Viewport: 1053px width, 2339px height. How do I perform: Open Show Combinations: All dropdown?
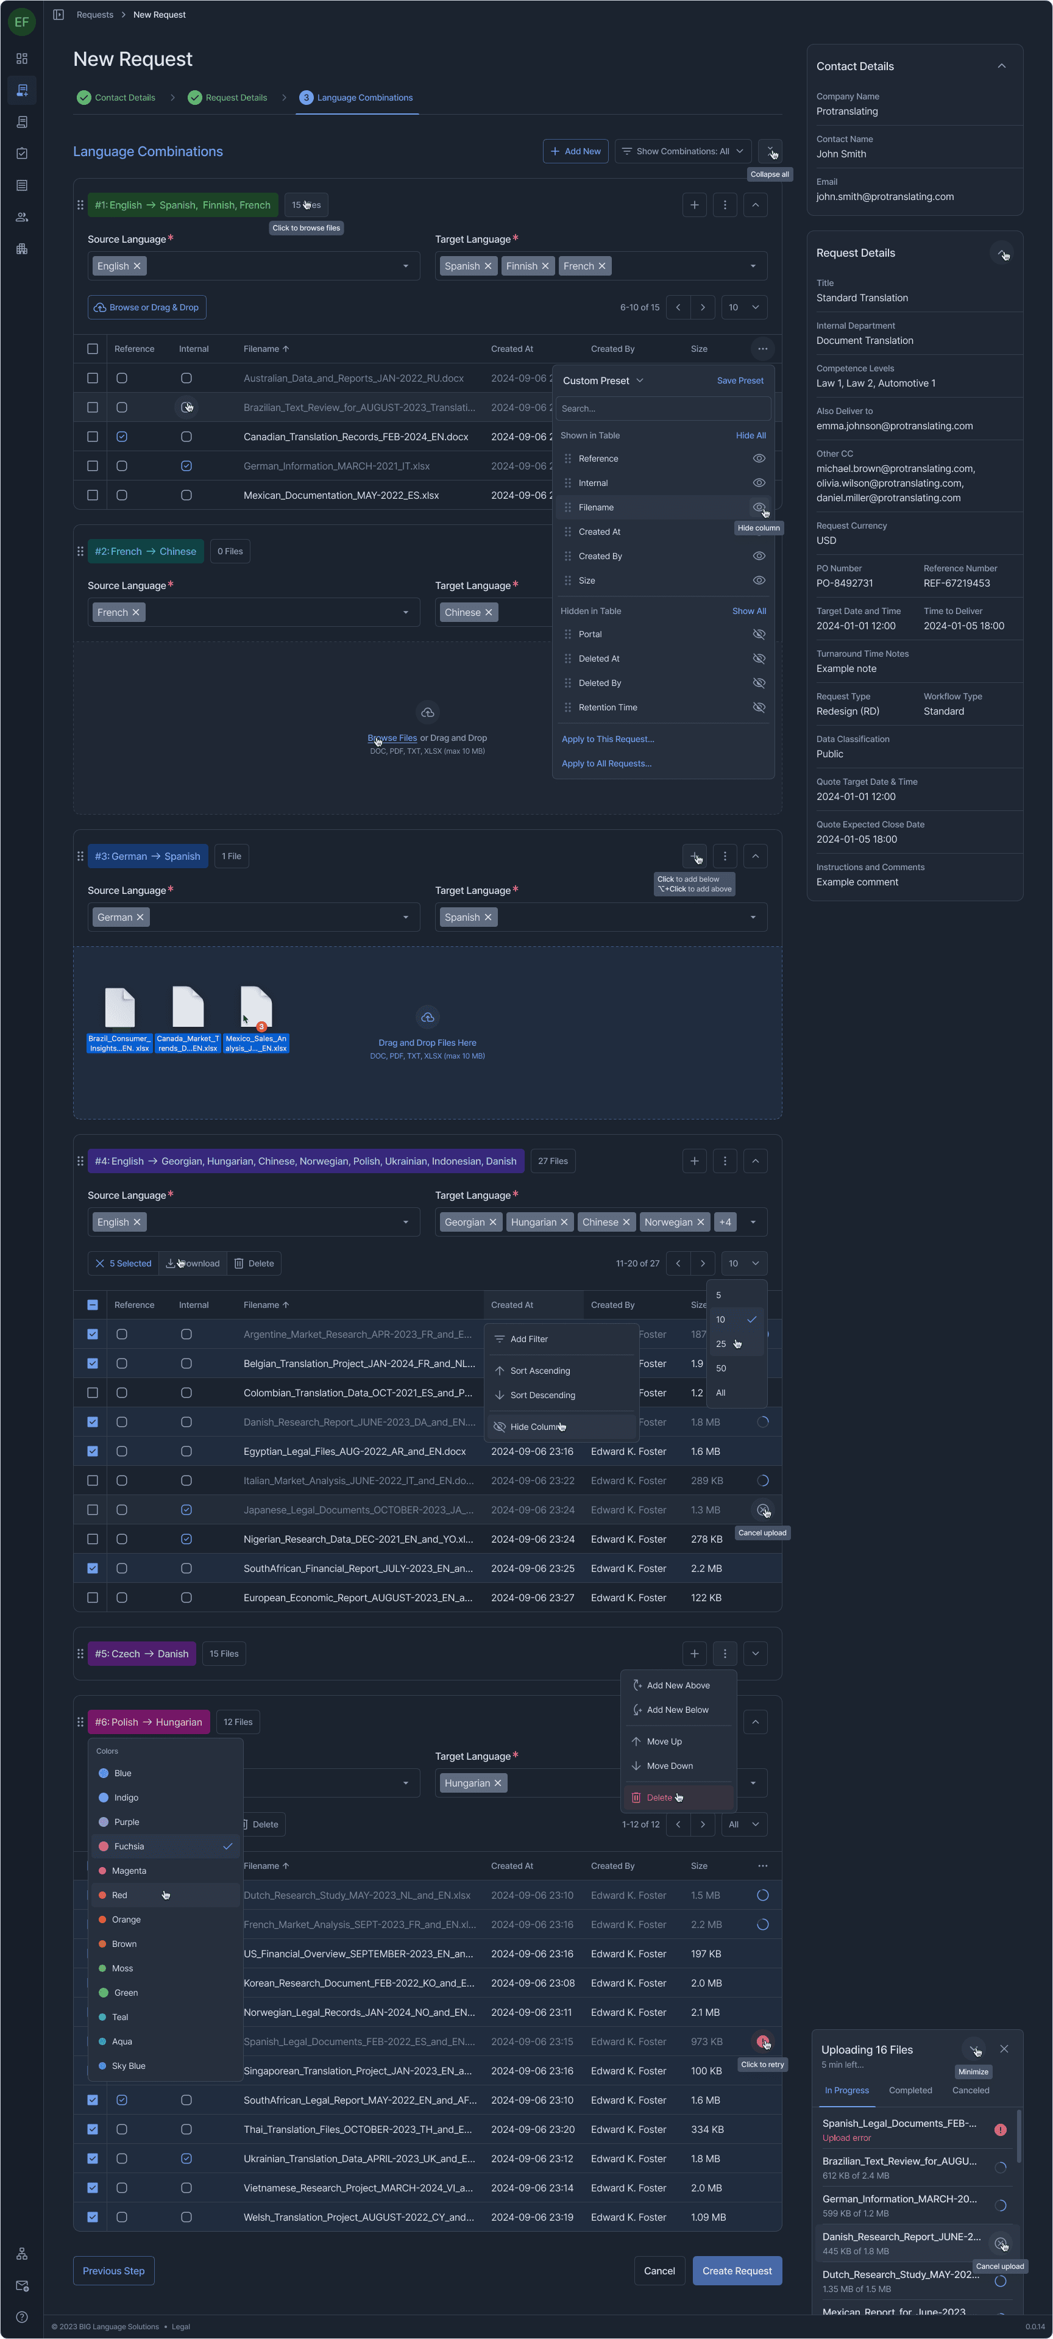684,152
